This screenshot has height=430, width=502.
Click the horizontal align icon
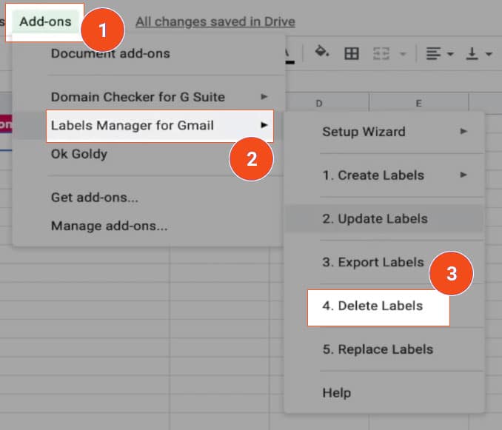(433, 53)
